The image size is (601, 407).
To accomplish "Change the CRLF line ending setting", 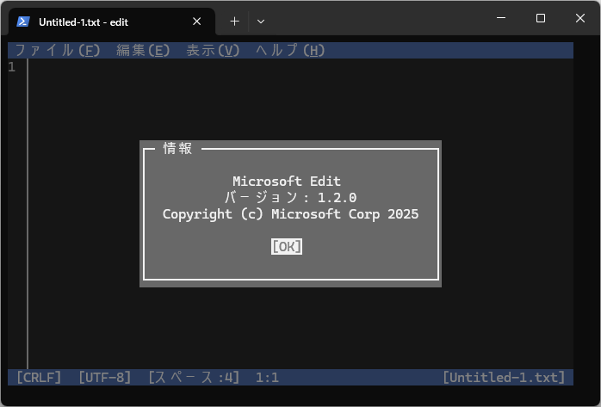I will (x=39, y=378).
